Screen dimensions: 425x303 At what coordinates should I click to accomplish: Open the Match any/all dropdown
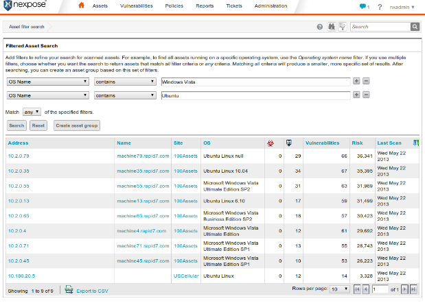pyautogui.click(x=32, y=111)
